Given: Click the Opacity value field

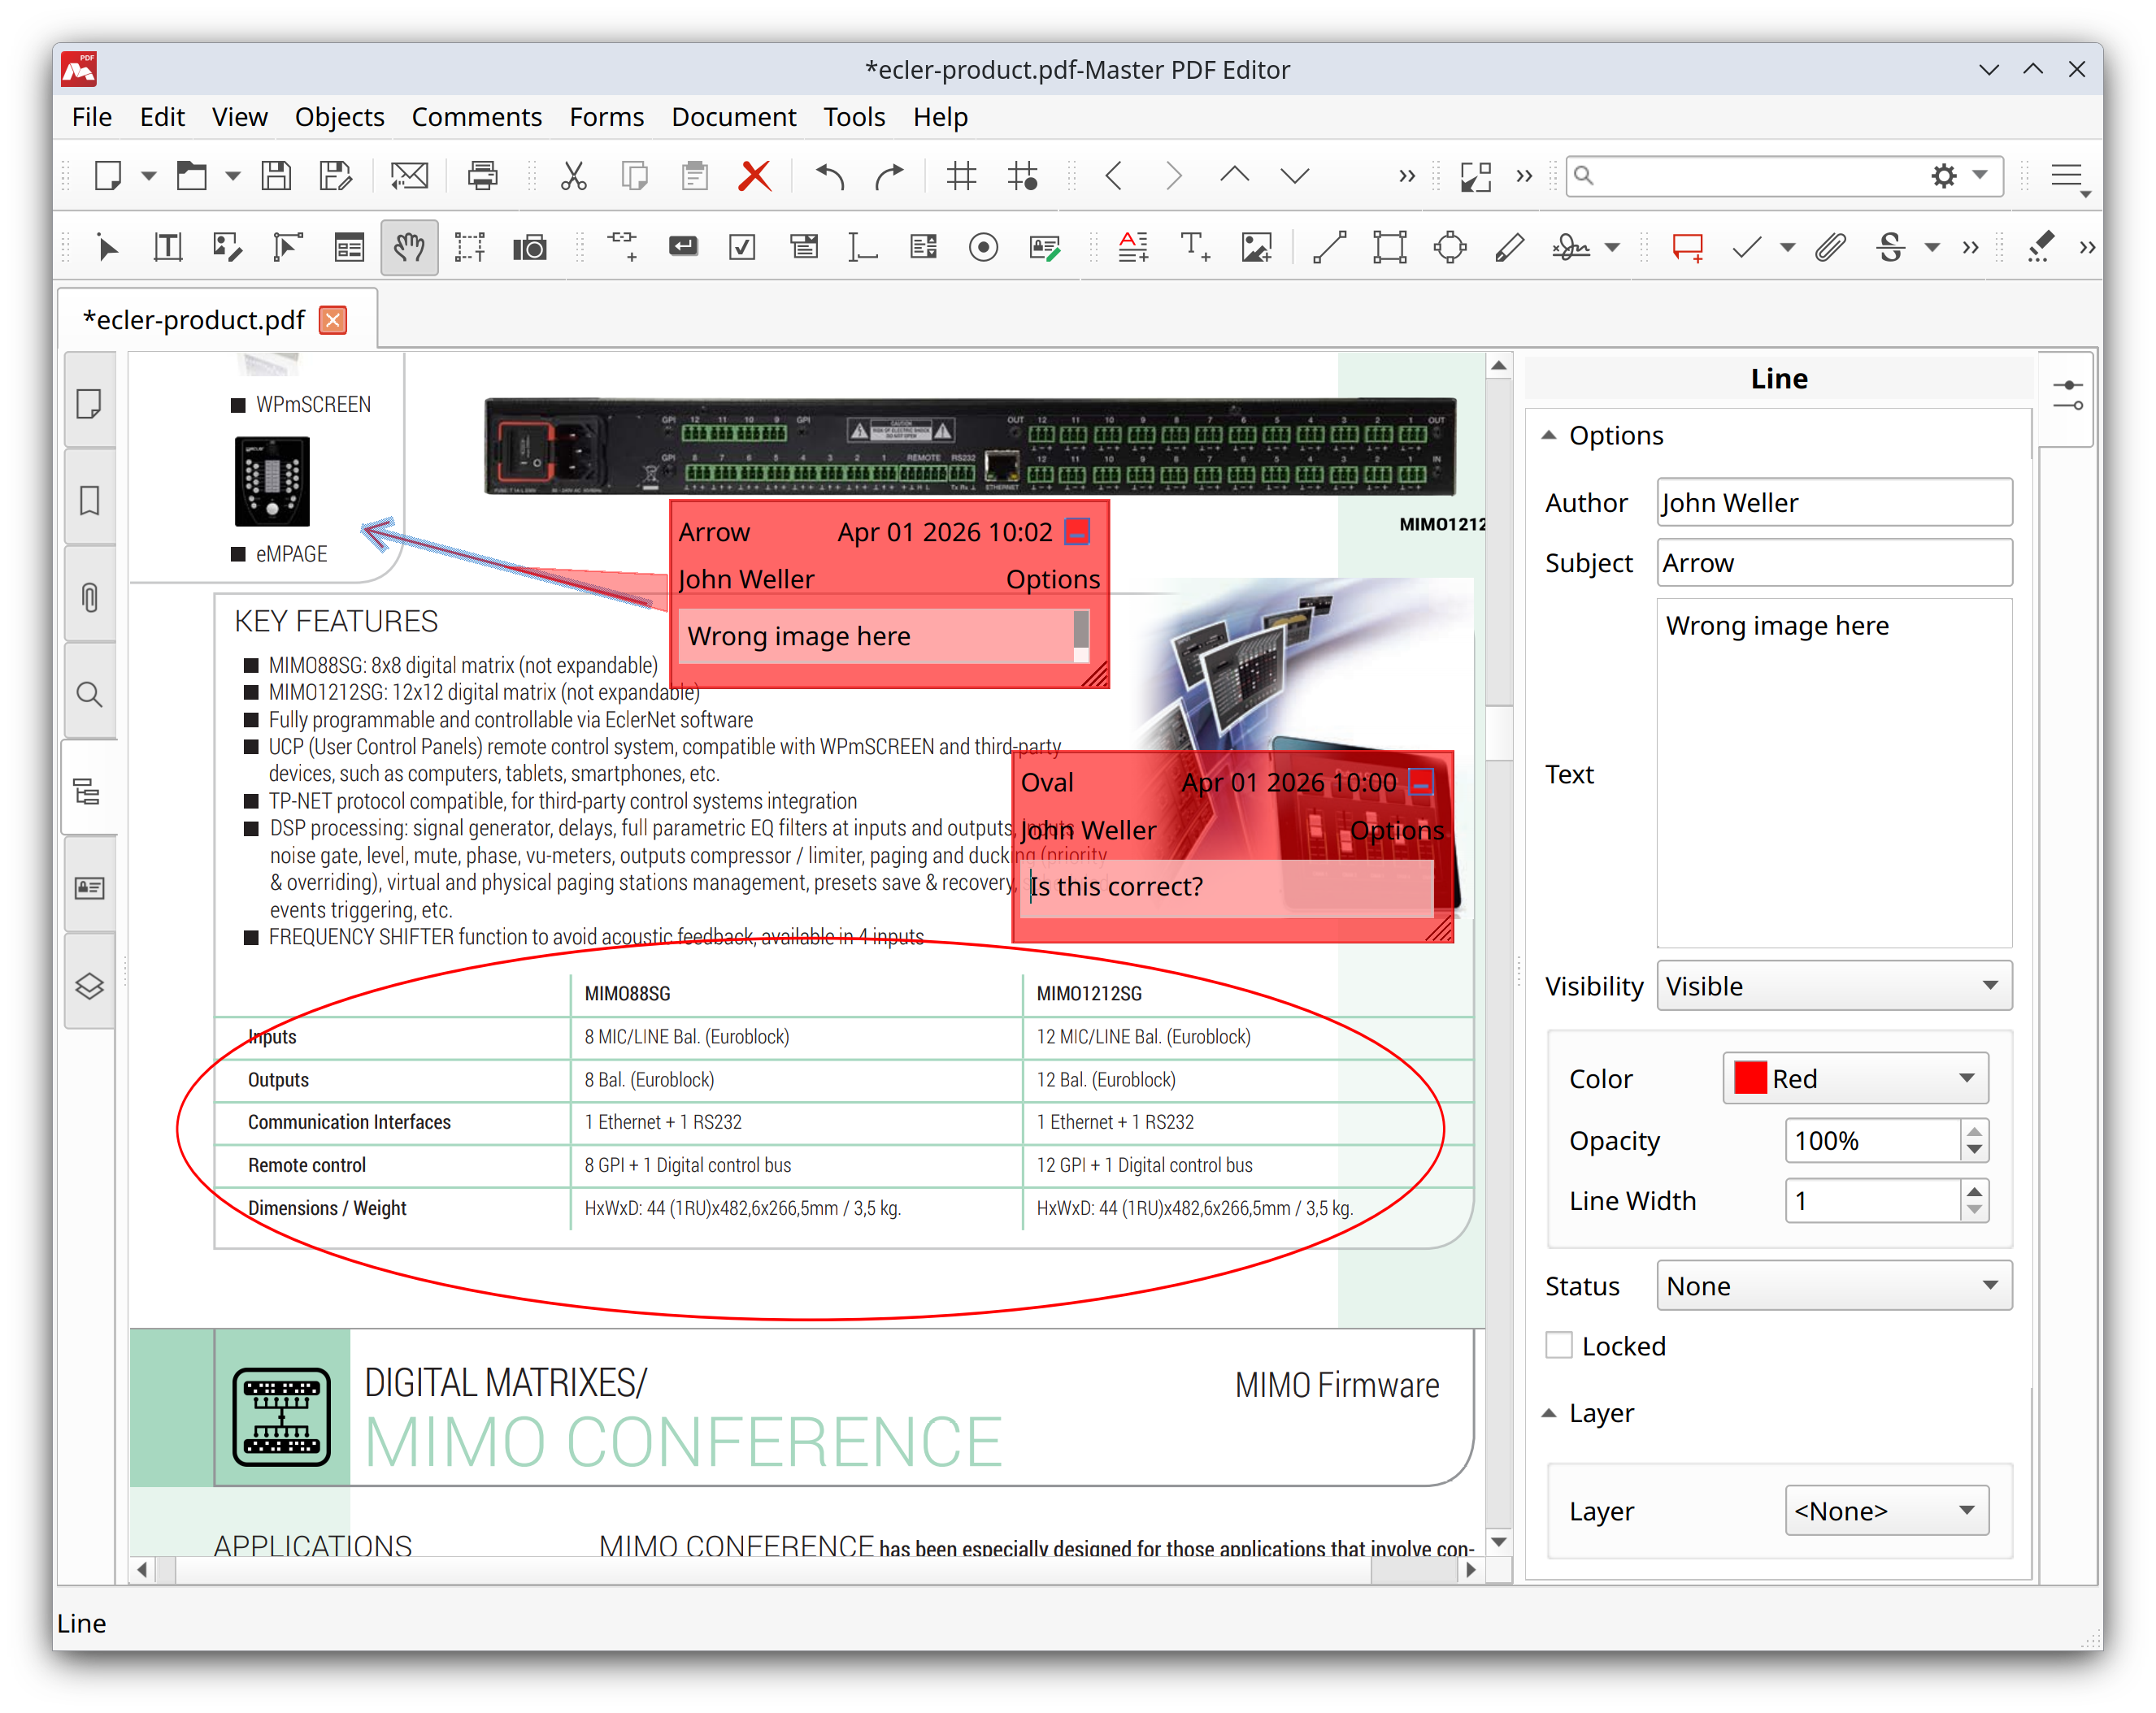Looking at the screenshot, I should point(1872,1140).
